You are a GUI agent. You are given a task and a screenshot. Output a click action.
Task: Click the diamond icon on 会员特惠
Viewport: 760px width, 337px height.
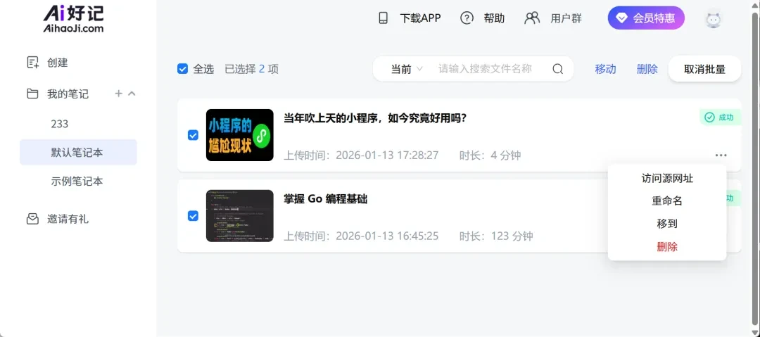(x=621, y=18)
